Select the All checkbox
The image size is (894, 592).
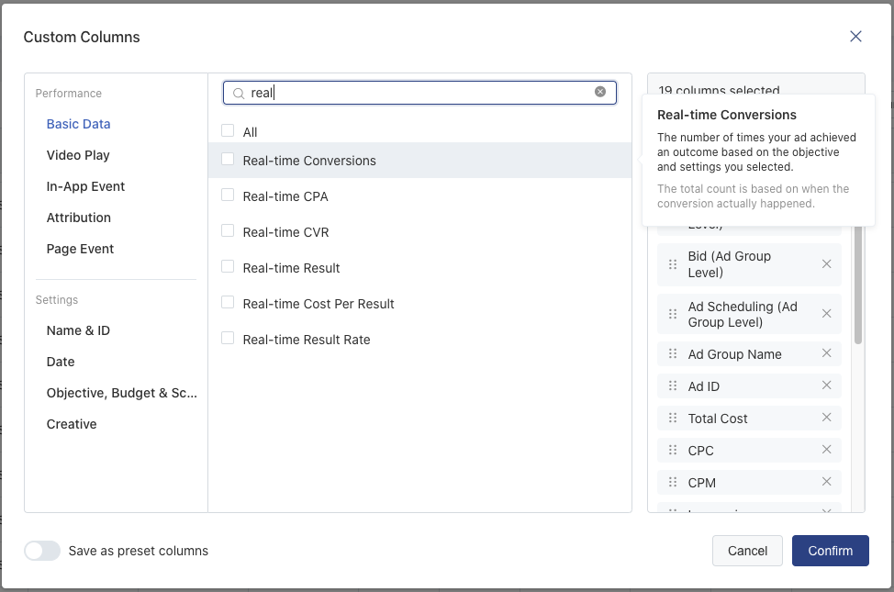[x=228, y=131]
